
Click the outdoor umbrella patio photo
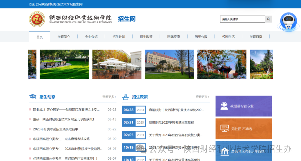(x=117, y=64)
